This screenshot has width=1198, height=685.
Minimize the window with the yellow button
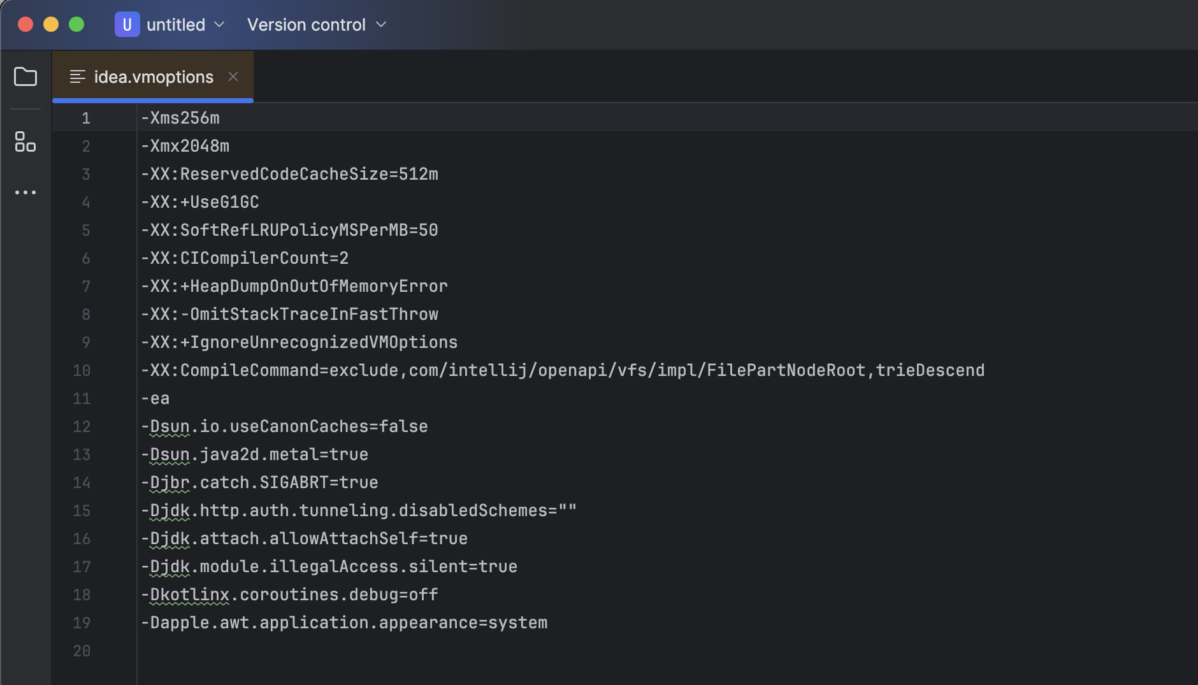pos(51,25)
